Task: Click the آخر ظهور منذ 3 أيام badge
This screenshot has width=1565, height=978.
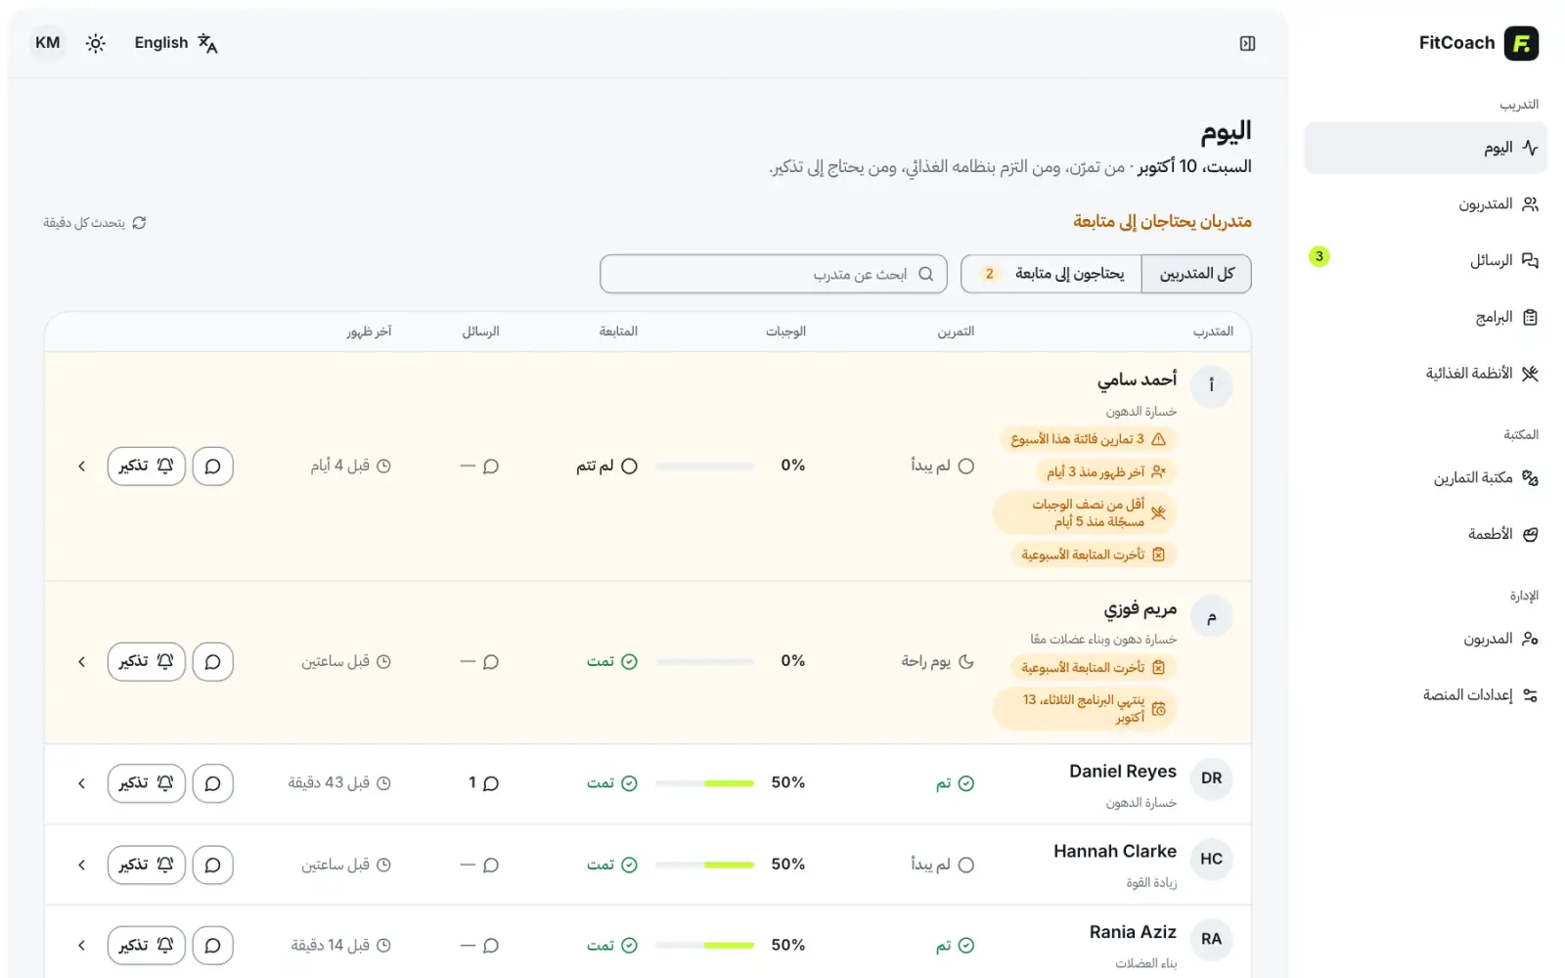Action: [x=1105, y=472]
